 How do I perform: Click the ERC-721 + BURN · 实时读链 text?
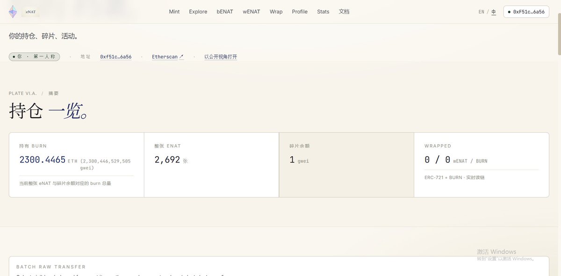click(x=454, y=177)
